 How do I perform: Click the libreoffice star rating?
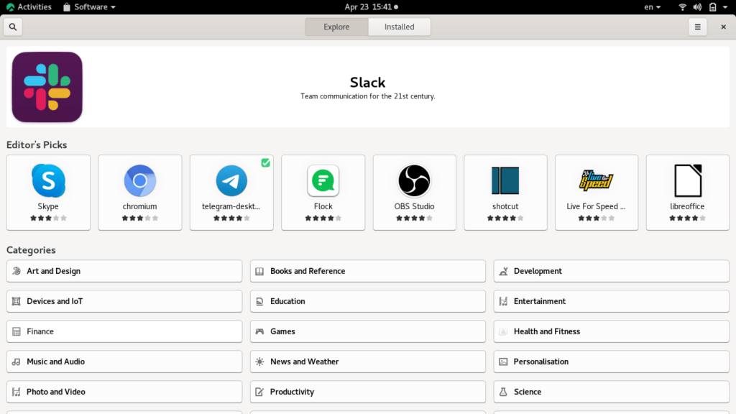(688, 218)
